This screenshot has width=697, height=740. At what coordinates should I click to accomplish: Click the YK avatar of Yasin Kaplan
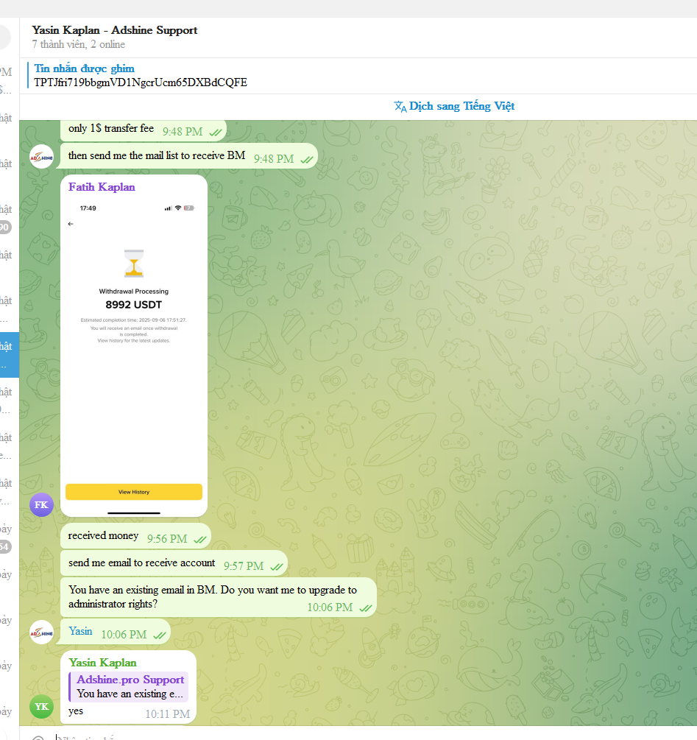coord(41,707)
